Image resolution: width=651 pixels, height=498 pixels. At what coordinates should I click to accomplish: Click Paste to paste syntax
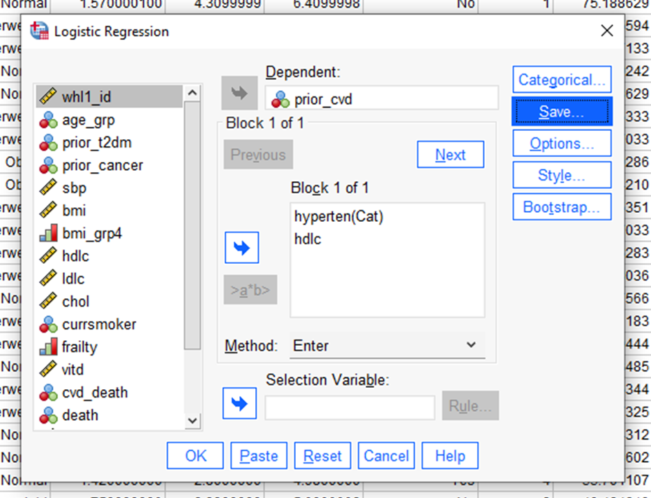pyautogui.click(x=259, y=456)
